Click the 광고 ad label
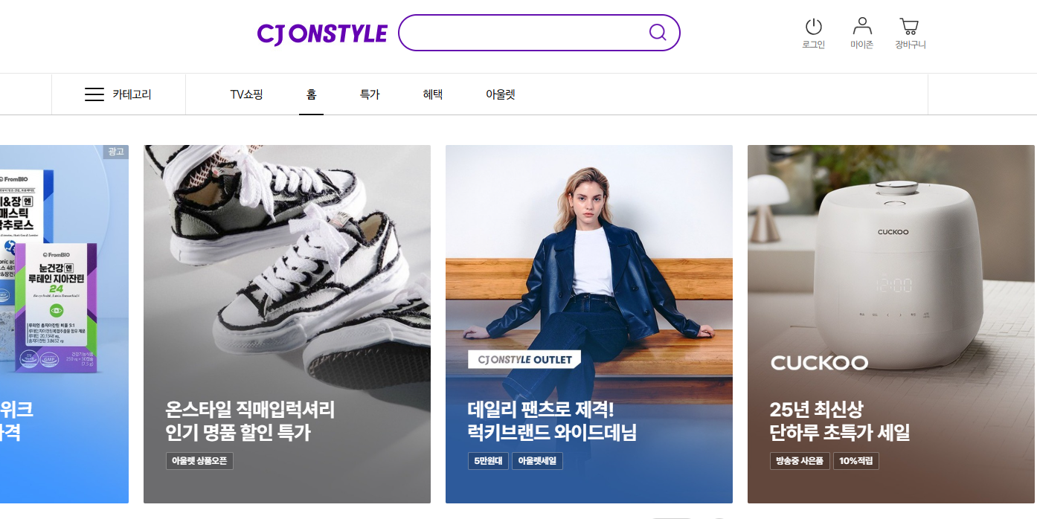 pos(116,152)
